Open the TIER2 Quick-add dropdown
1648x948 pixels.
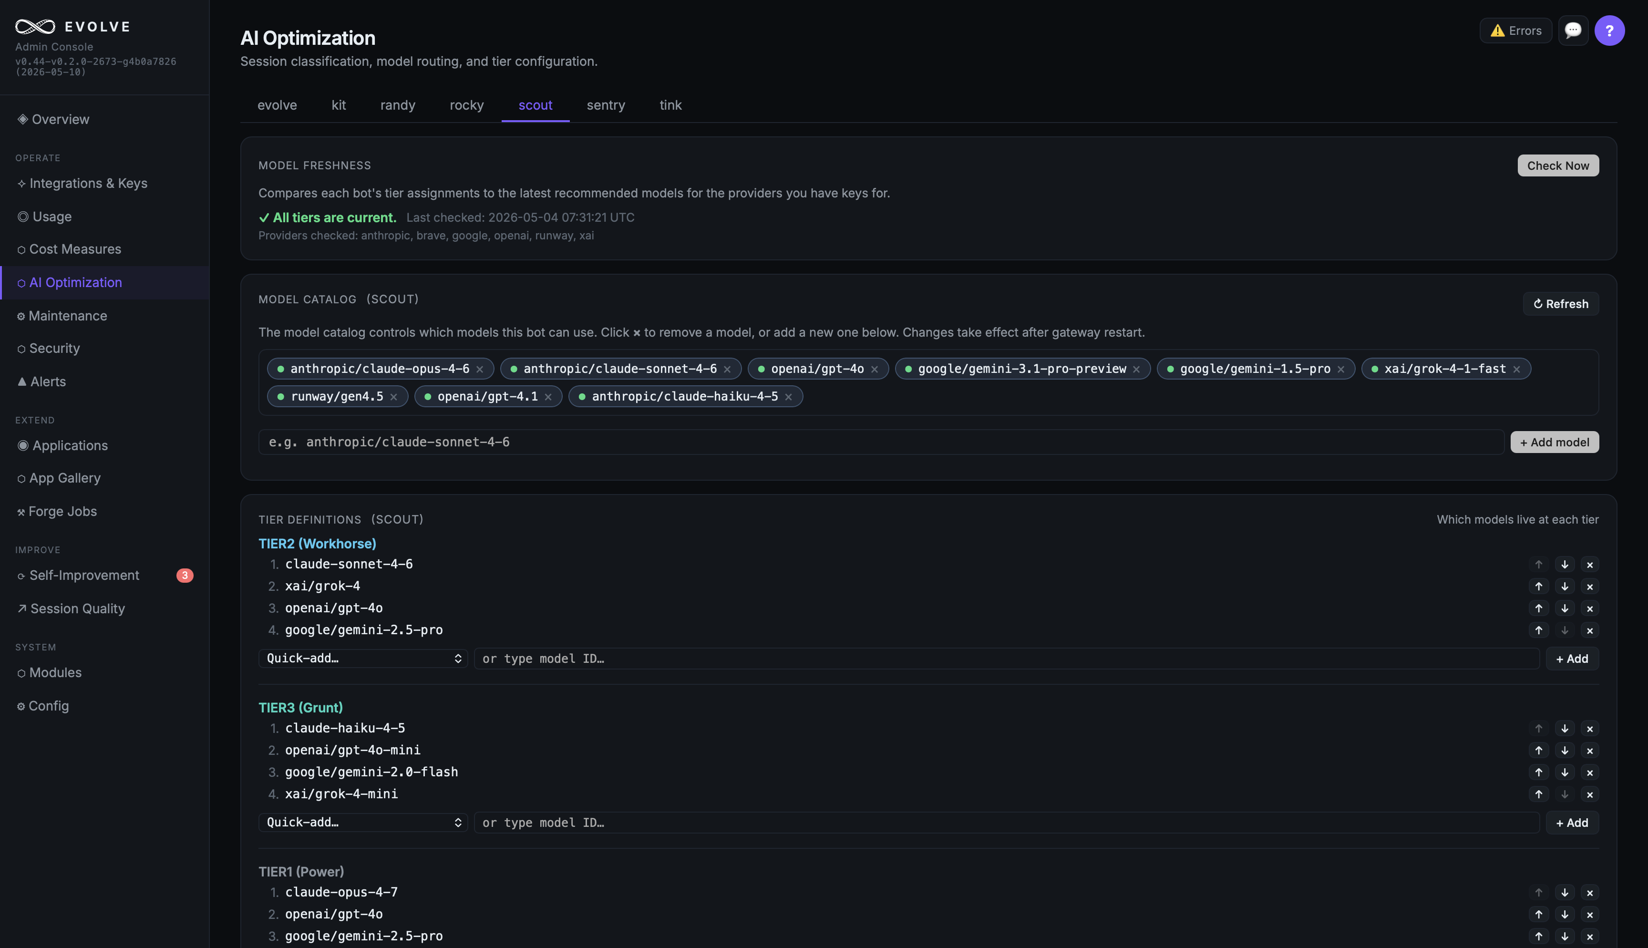[363, 658]
